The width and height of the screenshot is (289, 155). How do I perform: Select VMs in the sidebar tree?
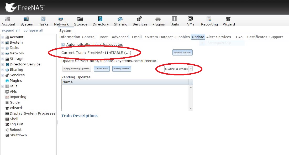click(13, 91)
